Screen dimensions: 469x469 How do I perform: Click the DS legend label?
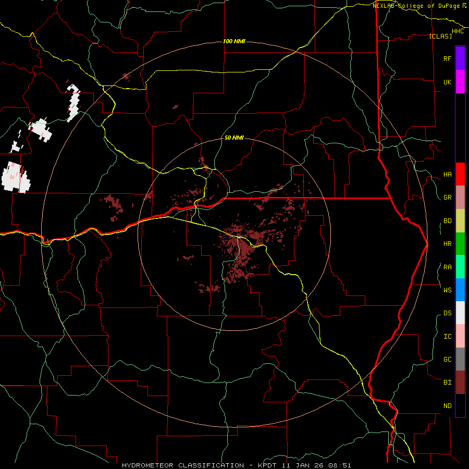point(447,313)
